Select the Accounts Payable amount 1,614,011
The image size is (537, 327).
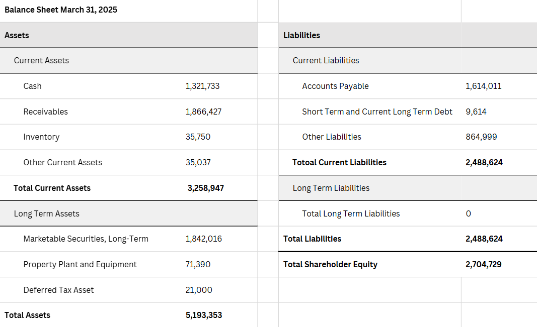click(x=484, y=86)
